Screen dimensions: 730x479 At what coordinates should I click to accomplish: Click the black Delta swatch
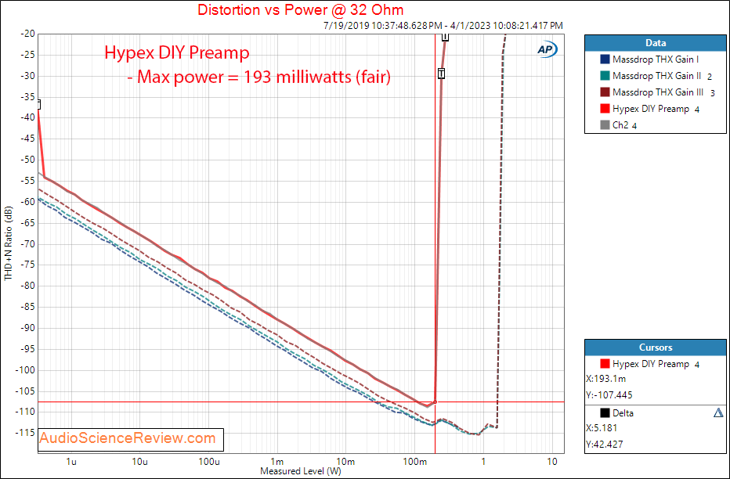pyautogui.click(x=605, y=412)
